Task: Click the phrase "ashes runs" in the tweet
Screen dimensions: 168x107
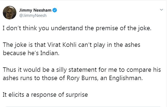Action: [18, 78]
